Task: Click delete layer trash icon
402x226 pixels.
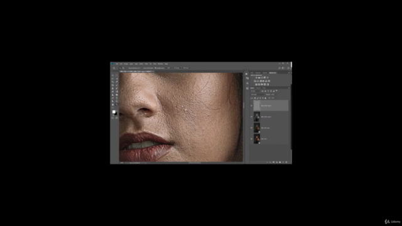Action: [x=286, y=162]
